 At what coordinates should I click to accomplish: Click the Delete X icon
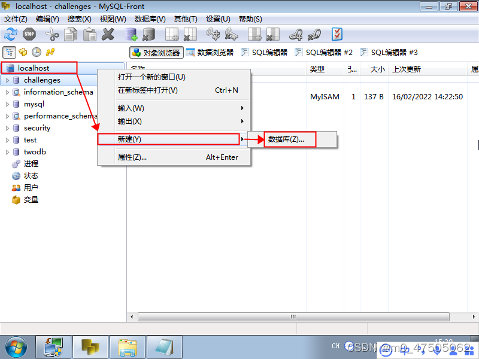[x=108, y=34]
